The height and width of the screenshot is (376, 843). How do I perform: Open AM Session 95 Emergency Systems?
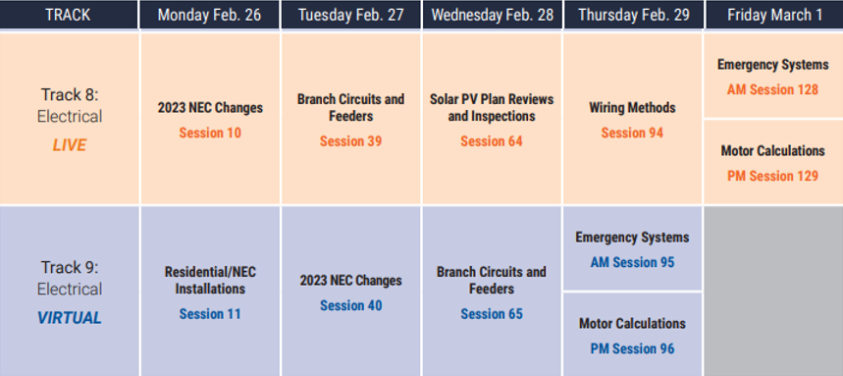(x=632, y=262)
